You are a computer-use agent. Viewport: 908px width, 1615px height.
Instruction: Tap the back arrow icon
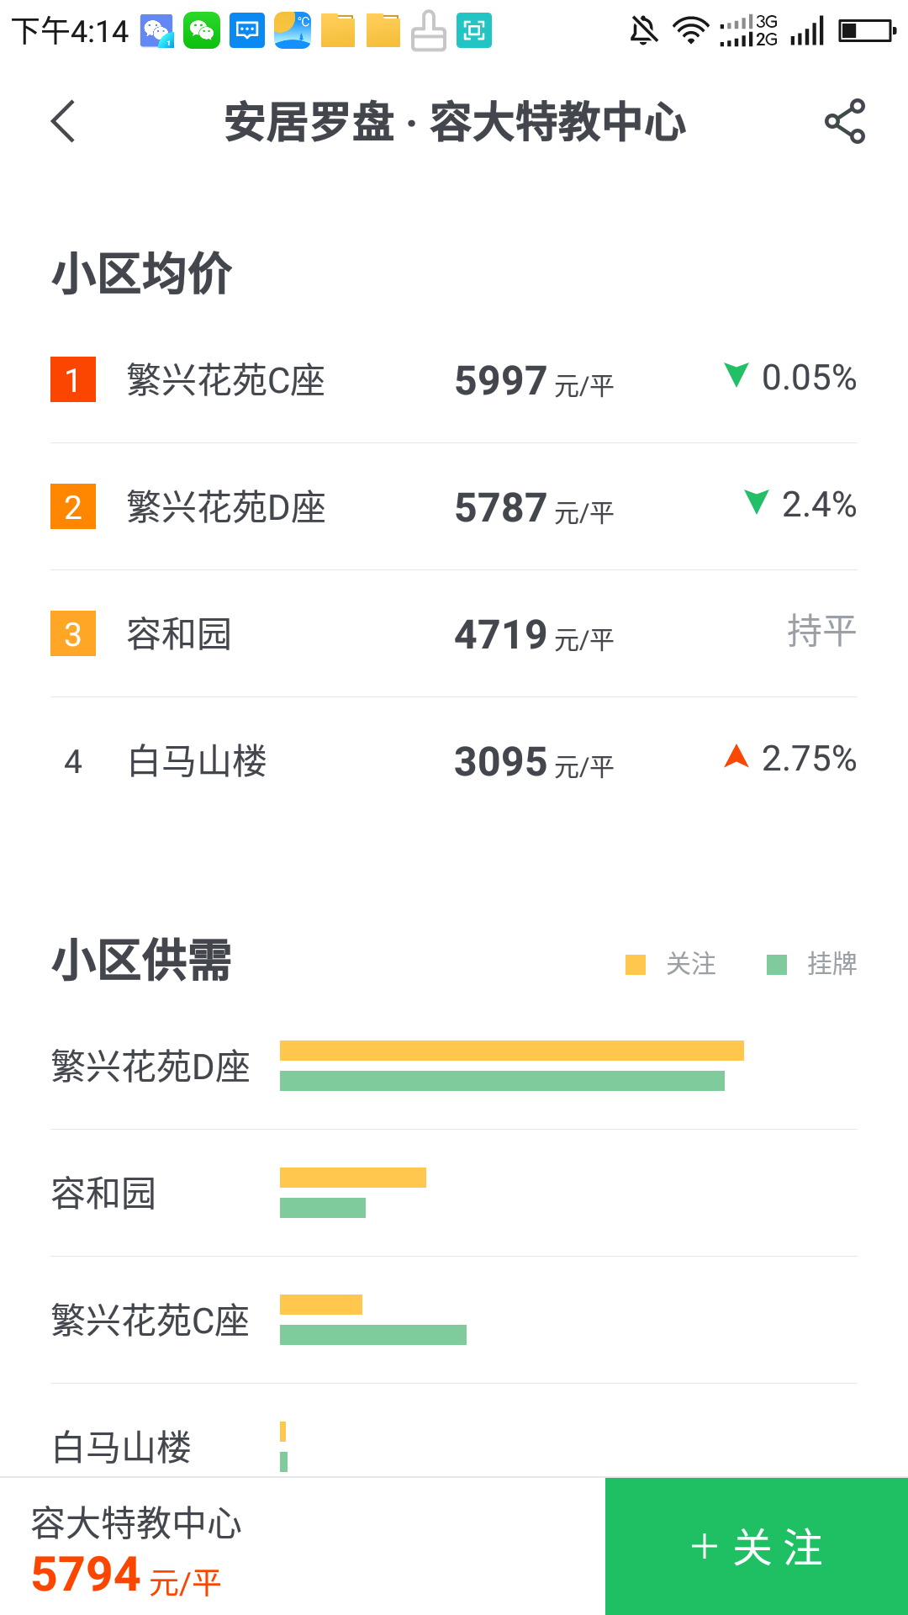[x=64, y=121]
